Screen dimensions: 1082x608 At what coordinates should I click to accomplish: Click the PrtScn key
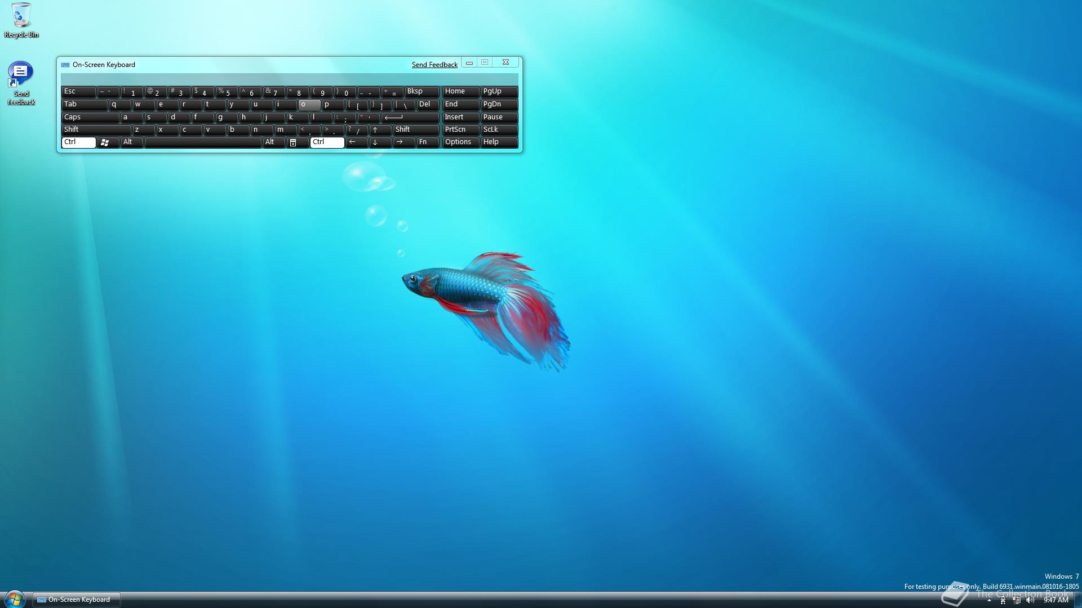click(460, 130)
